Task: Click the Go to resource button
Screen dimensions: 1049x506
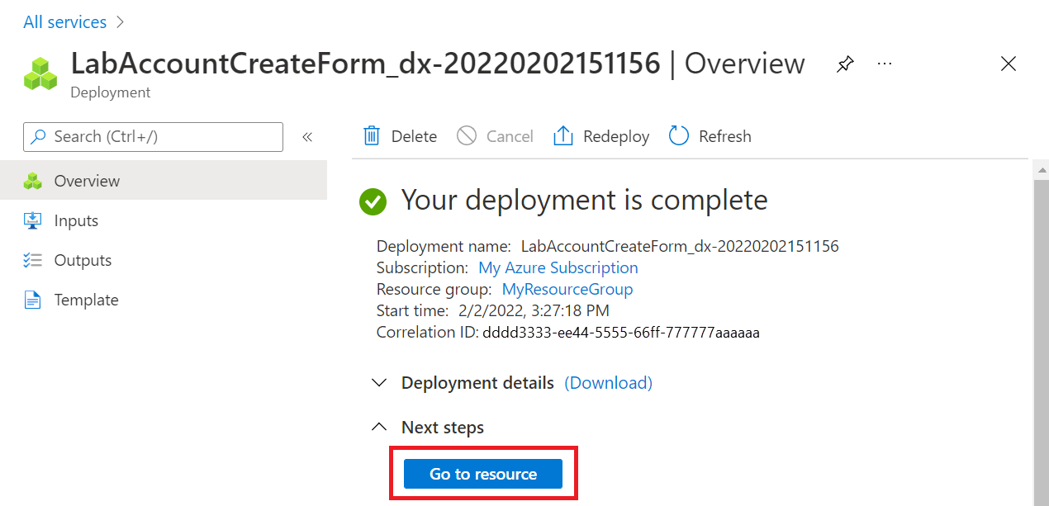Action: click(482, 473)
